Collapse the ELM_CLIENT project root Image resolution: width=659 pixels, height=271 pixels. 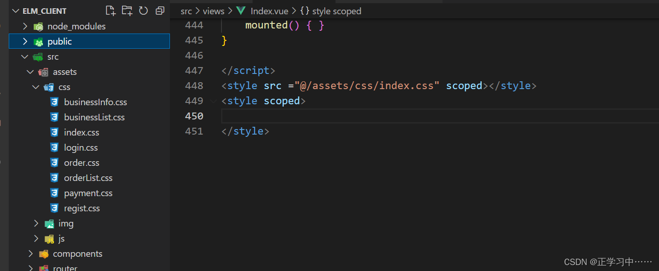pos(16,11)
